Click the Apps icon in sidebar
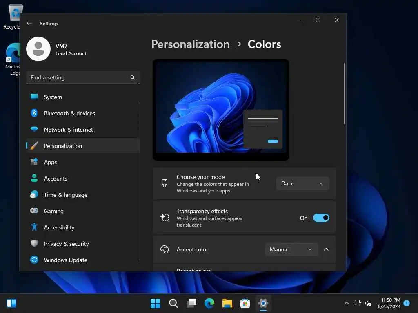The width and height of the screenshot is (418, 313). point(34,162)
